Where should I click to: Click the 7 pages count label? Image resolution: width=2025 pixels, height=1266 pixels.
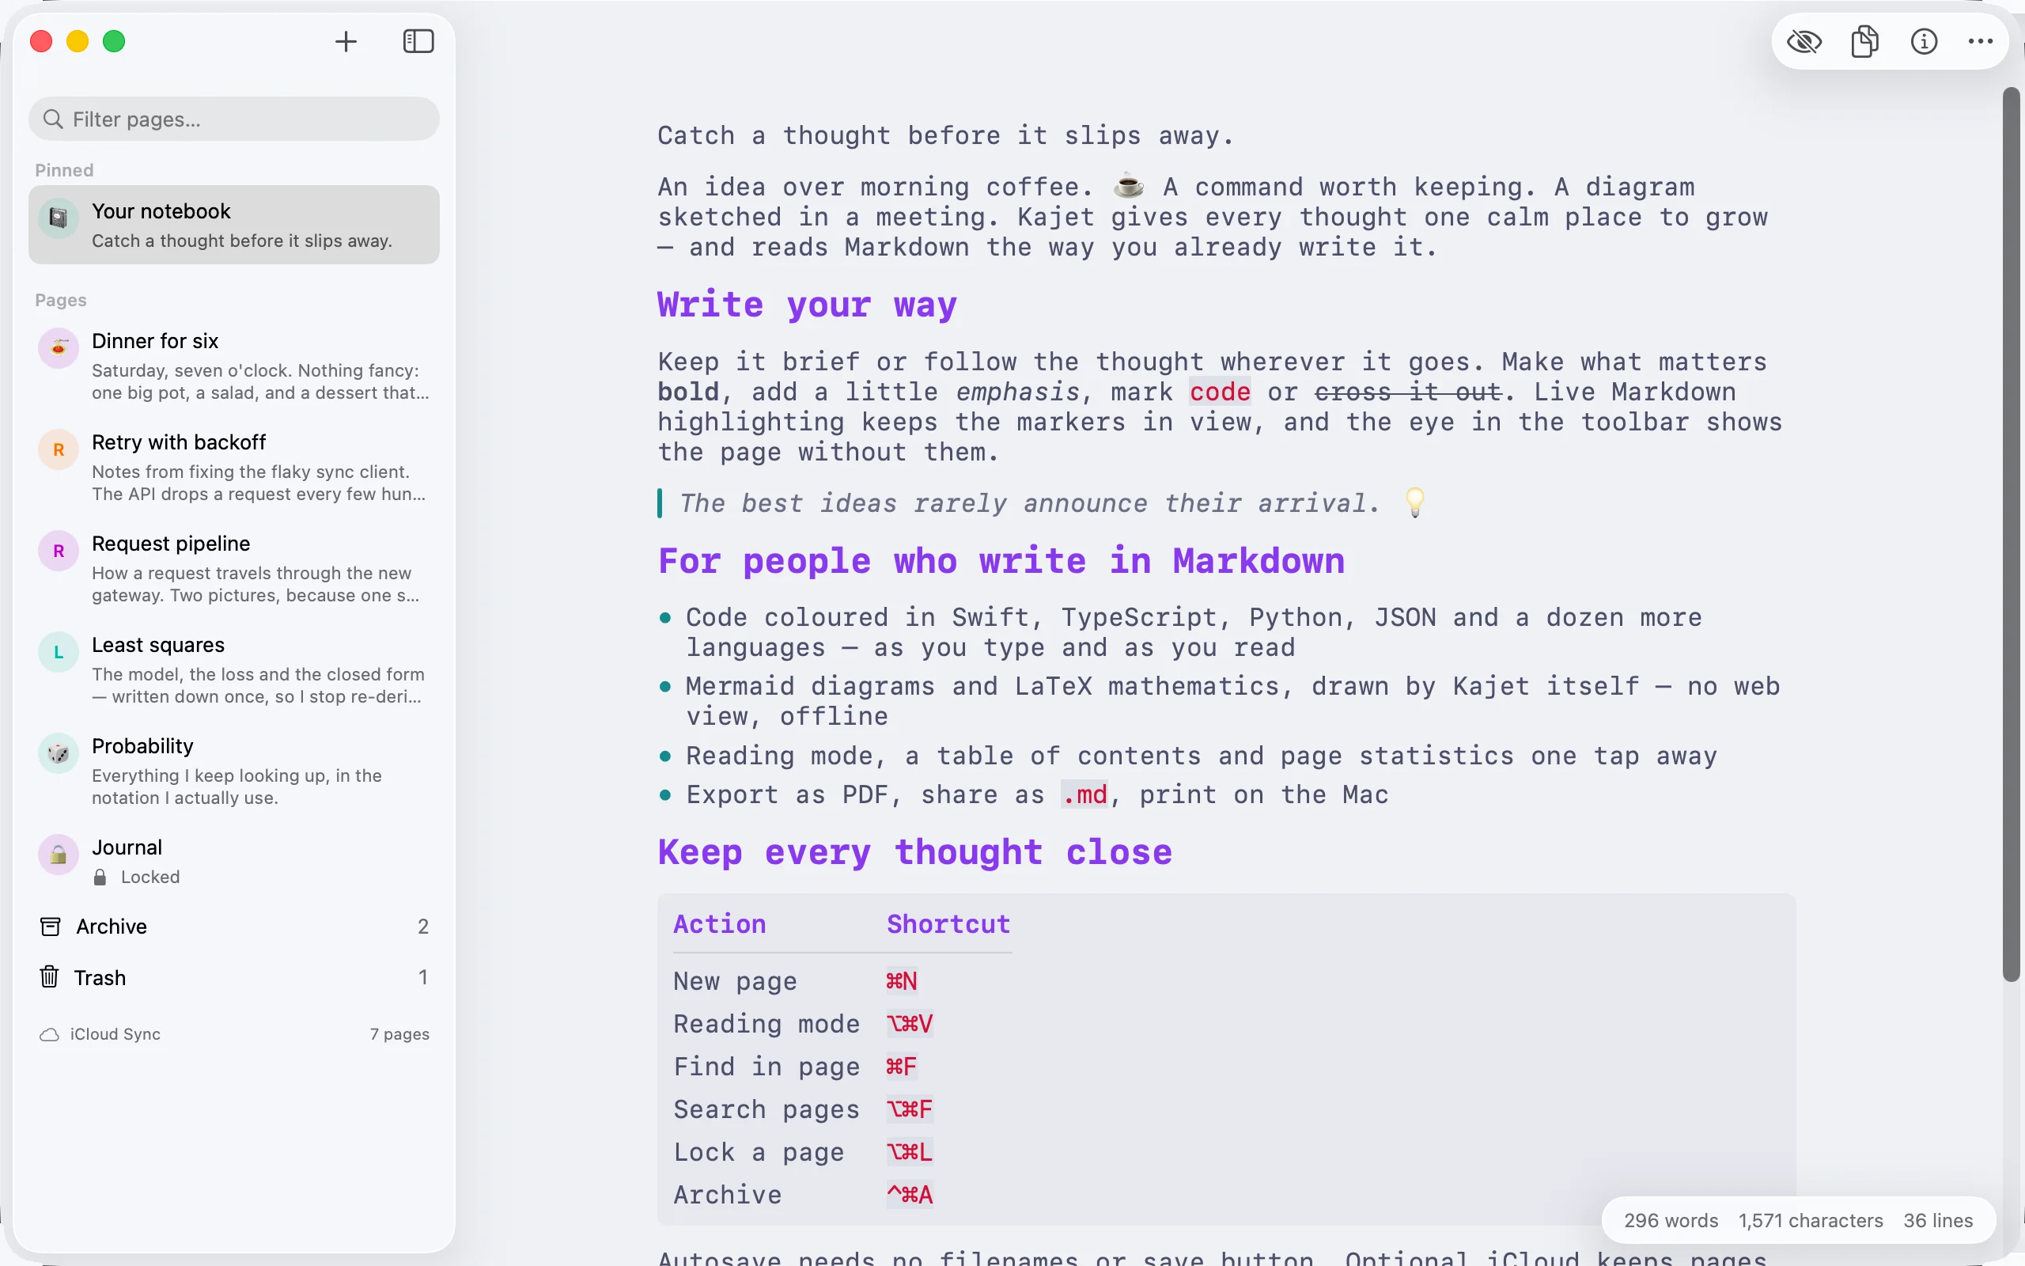[399, 1034]
